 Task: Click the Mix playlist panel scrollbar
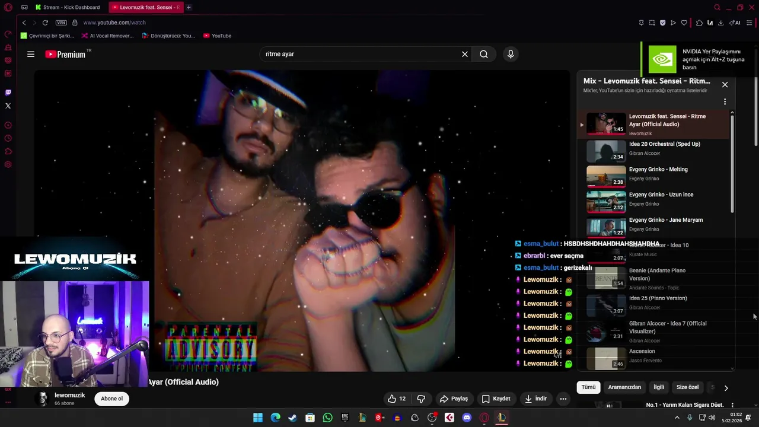click(x=732, y=163)
